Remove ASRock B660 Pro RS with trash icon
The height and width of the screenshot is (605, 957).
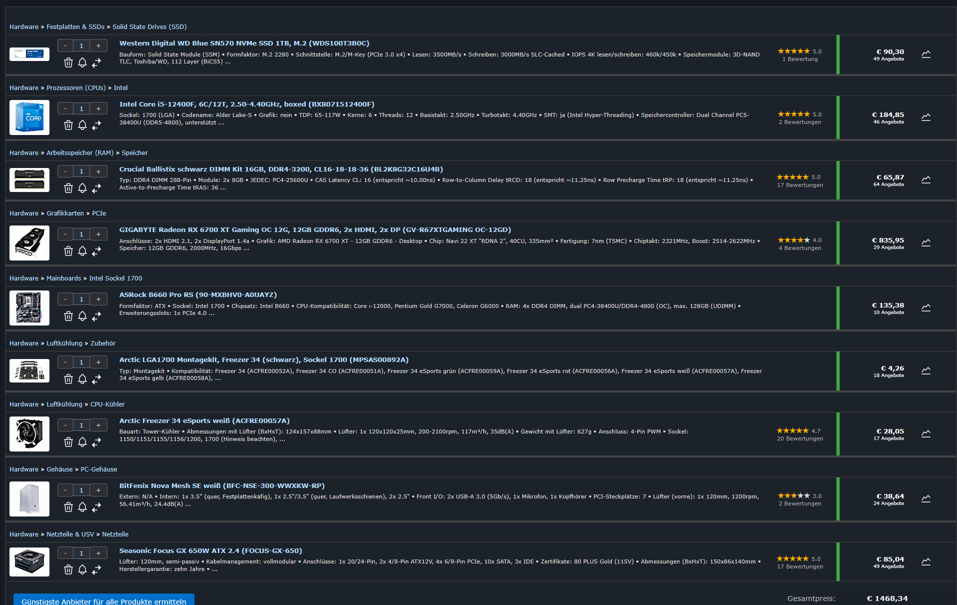68,316
